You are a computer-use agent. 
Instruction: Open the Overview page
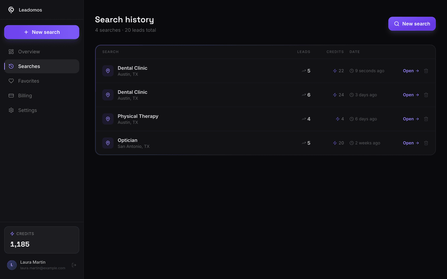[42, 52]
